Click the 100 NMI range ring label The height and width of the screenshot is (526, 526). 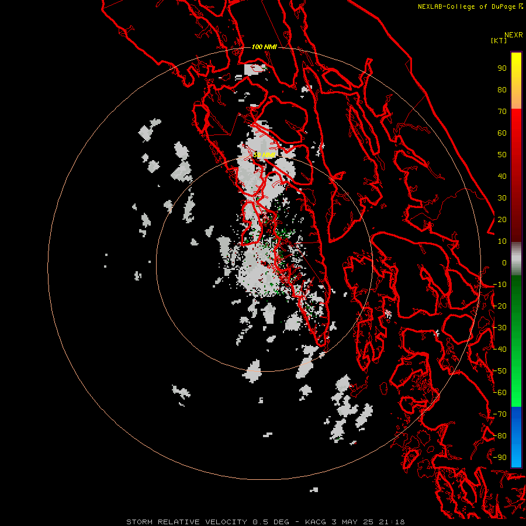pyautogui.click(x=264, y=47)
